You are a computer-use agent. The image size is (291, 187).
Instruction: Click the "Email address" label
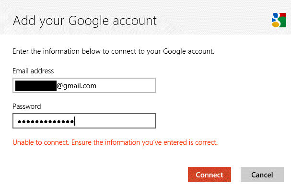click(33, 71)
